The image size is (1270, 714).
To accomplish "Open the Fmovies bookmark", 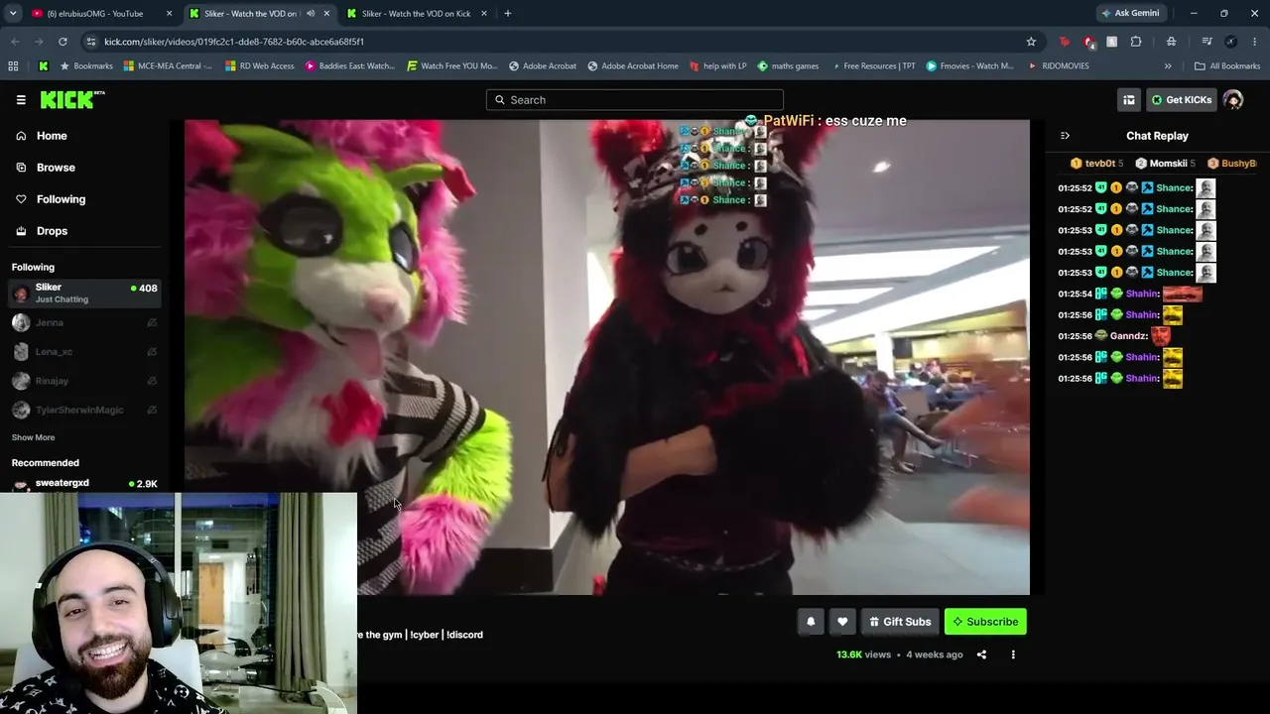I will tap(970, 66).
